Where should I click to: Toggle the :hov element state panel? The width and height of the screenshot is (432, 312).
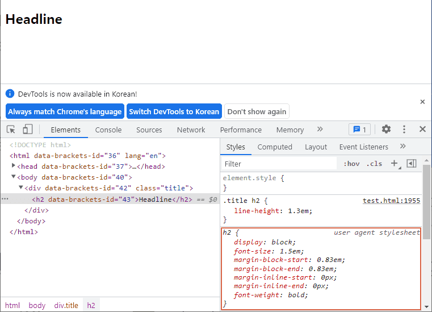pyautogui.click(x=351, y=164)
